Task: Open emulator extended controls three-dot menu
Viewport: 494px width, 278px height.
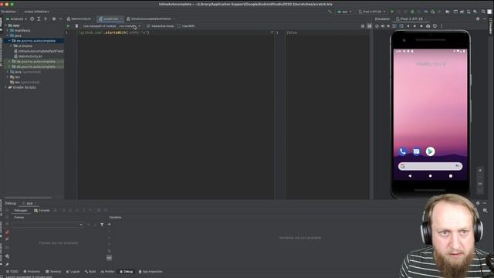Action: pyautogui.click(x=442, y=26)
